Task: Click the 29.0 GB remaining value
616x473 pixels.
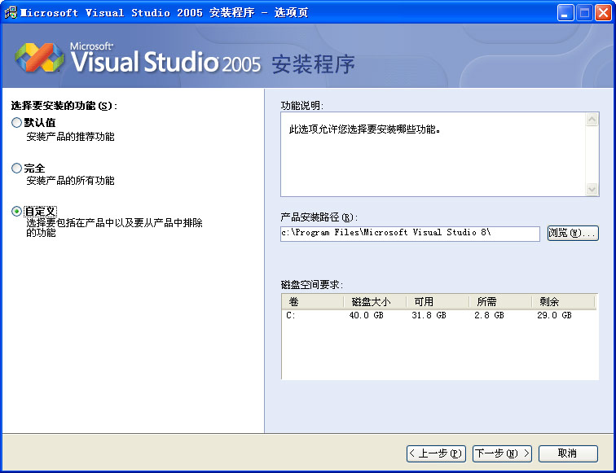Action: tap(554, 315)
